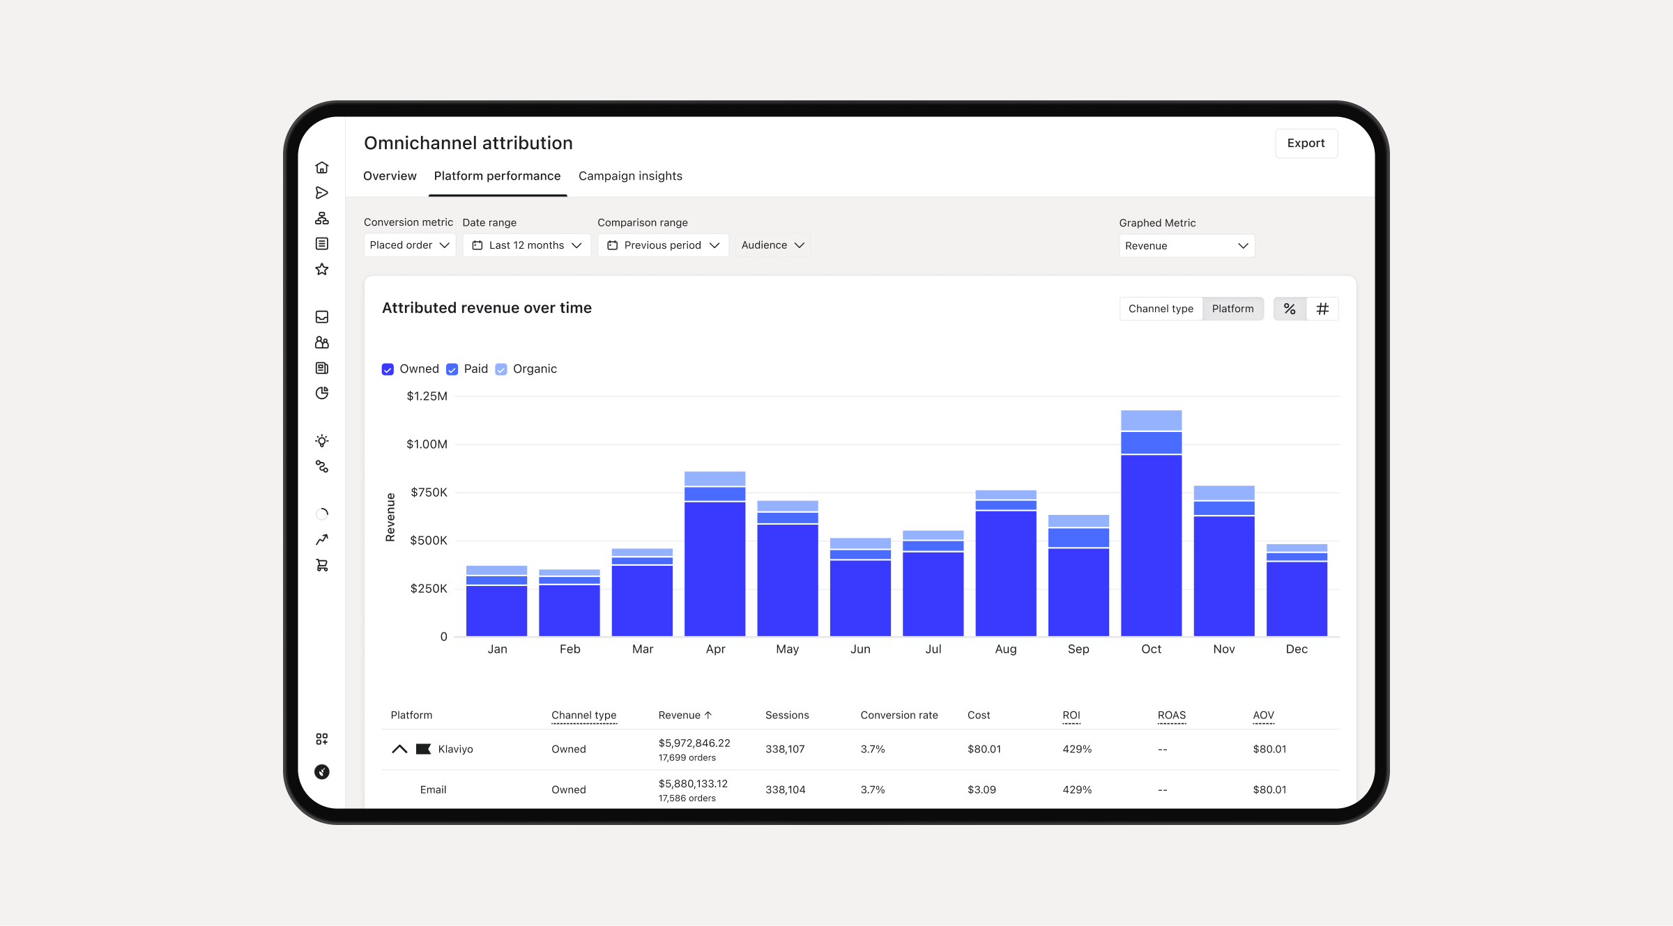Open the Previous period comparison dropdown
The width and height of the screenshot is (1673, 926).
664,245
